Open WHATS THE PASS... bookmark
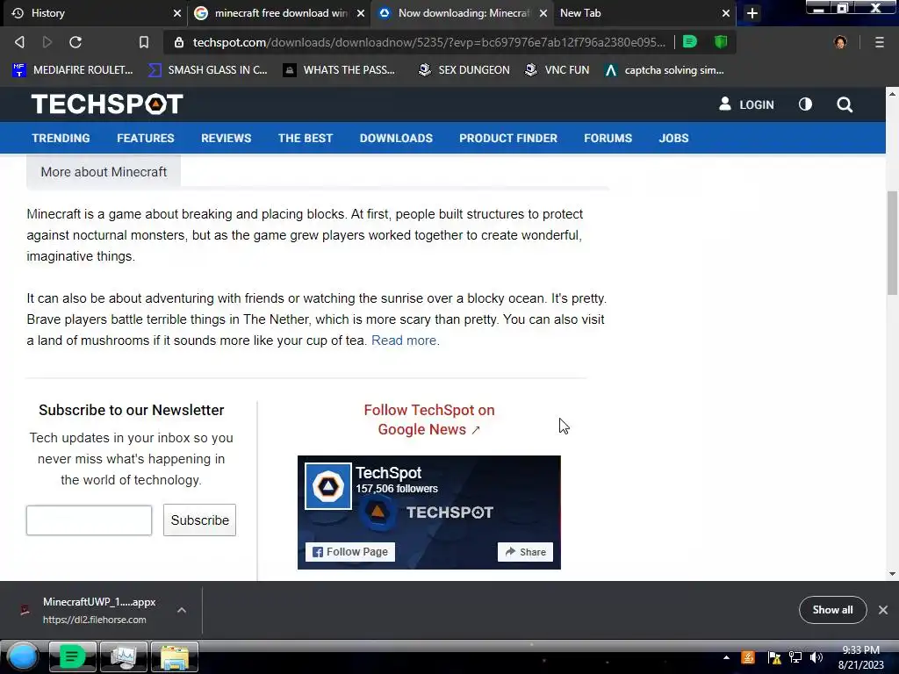The width and height of the screenshot is (899, 674). (339, 70)
